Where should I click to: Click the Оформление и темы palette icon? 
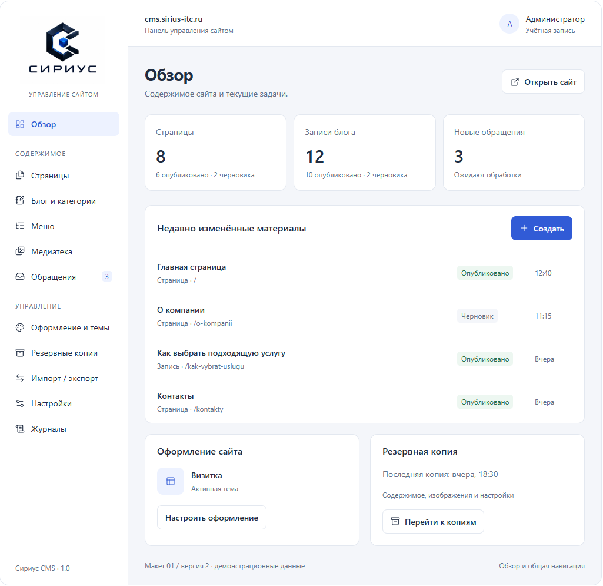click(20, 327)
